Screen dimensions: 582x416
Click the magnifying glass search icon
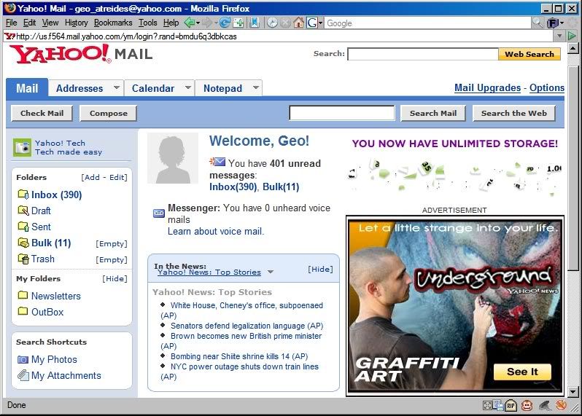click(538, 23)
